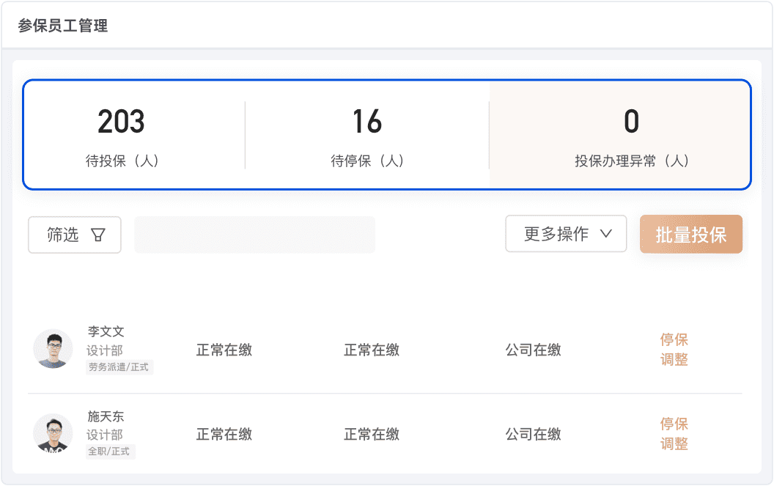Select 公司在缴 status in 施天东's row
This screenshot has height=486, width=774.
click(x=533, y=434)
